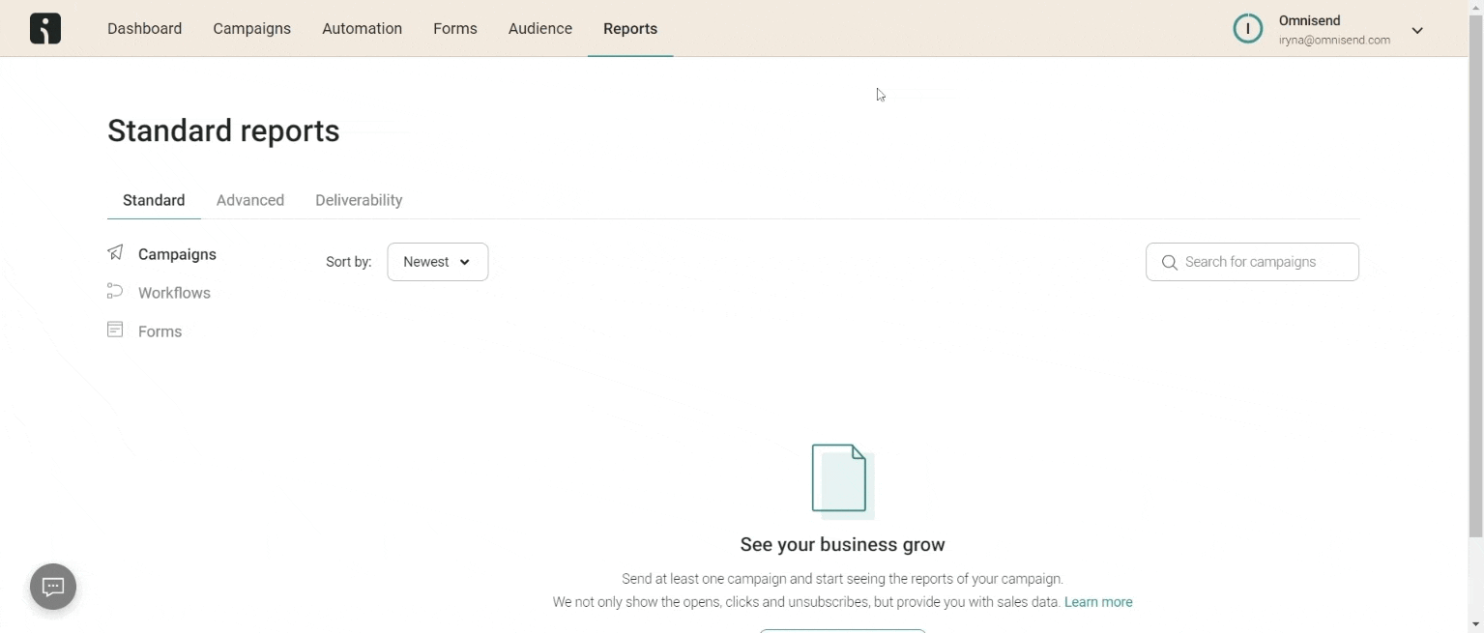Click the search magnifier icon
The width and height of the screenshot is (1484, 633).
coord(1169,262)
